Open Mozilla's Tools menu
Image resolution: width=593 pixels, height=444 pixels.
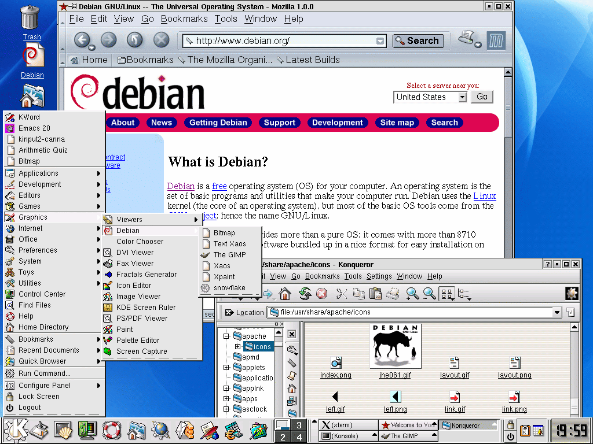tap(226, 19)
